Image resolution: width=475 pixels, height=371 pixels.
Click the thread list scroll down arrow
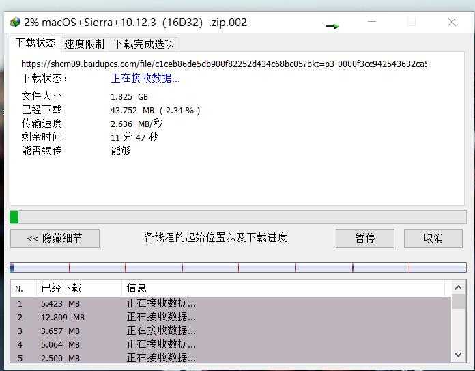(x=458, y=355)
